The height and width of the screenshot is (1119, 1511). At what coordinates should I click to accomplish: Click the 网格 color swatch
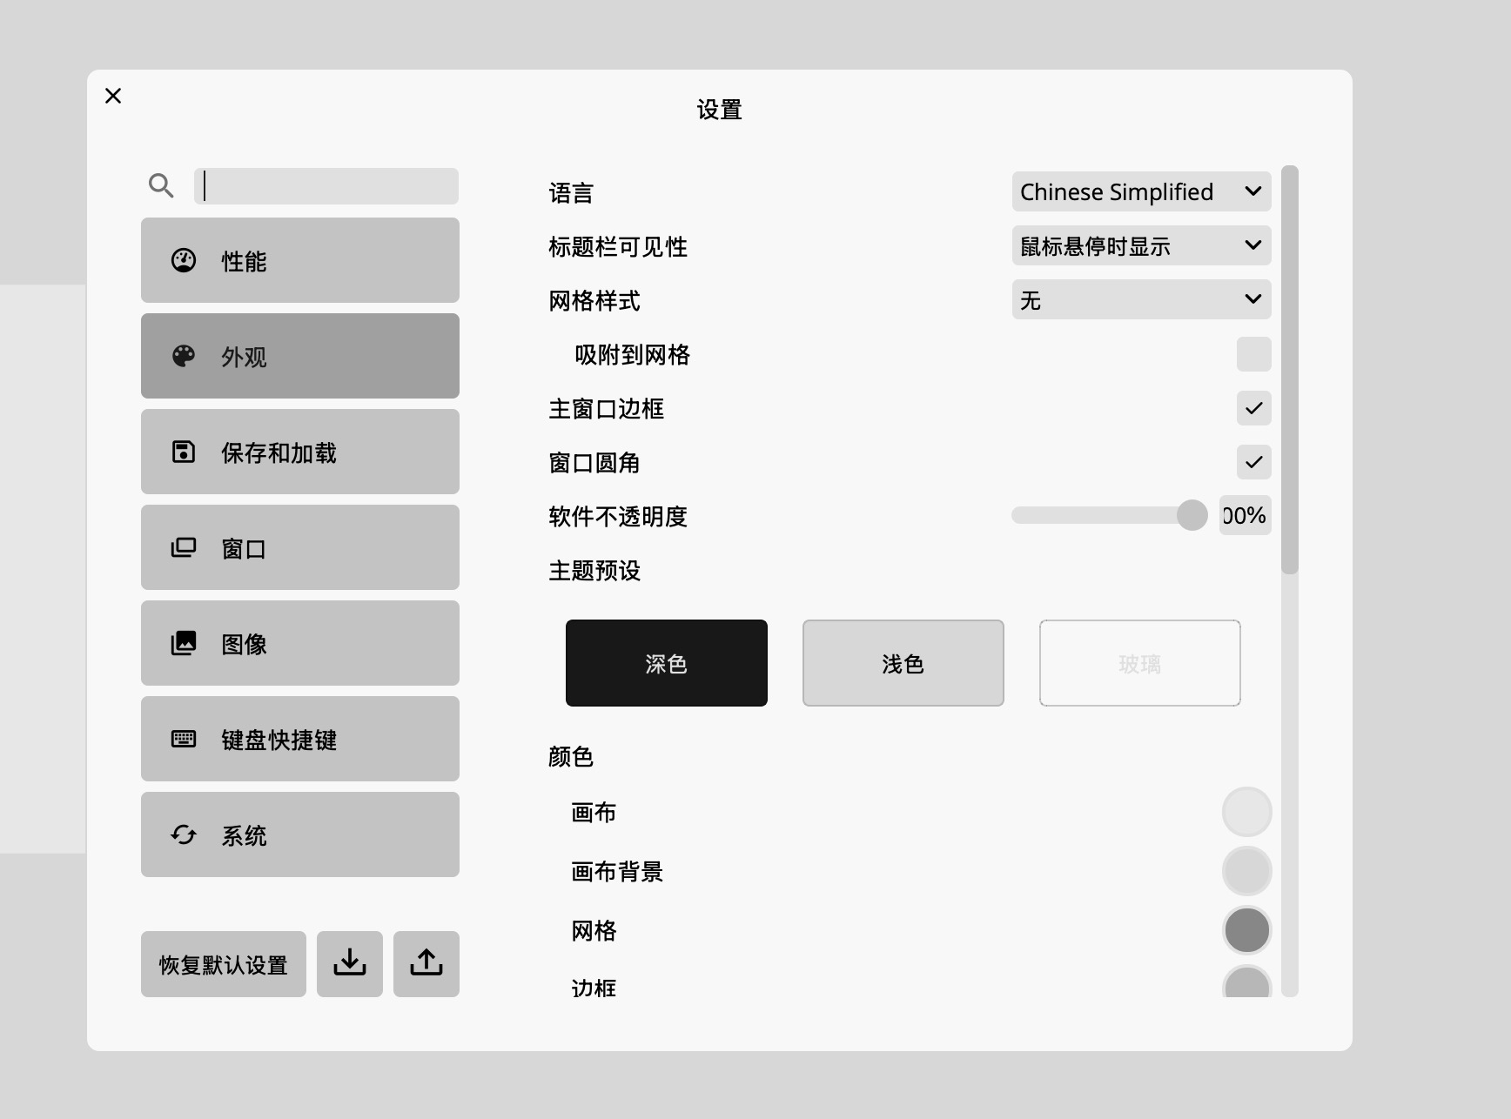(1246, 930)
